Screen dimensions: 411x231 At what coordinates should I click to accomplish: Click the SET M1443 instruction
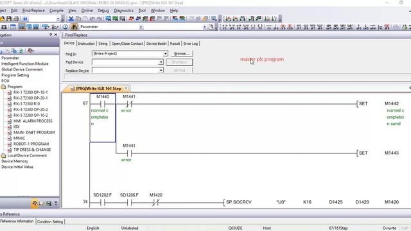(x=378, y=153)
